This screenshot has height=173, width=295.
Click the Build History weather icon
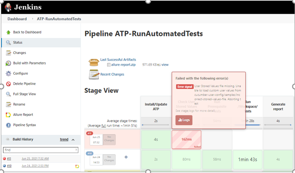(x=8, y=139)
